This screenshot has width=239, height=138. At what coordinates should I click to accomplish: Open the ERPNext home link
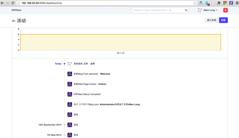16,10
